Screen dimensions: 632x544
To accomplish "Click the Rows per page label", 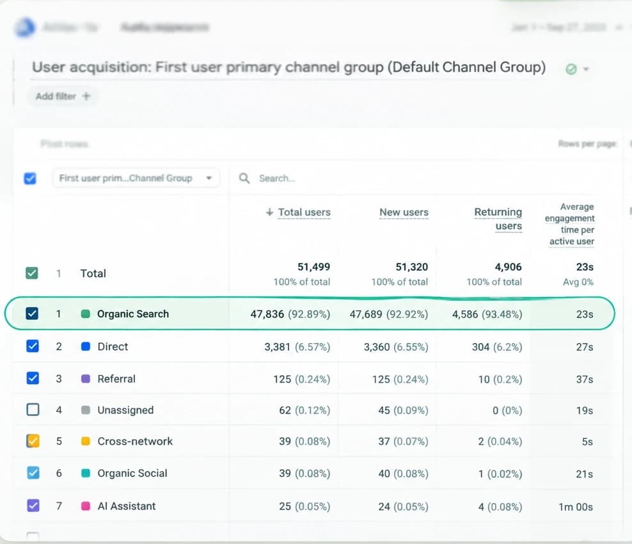I will [x=587, y=143].
